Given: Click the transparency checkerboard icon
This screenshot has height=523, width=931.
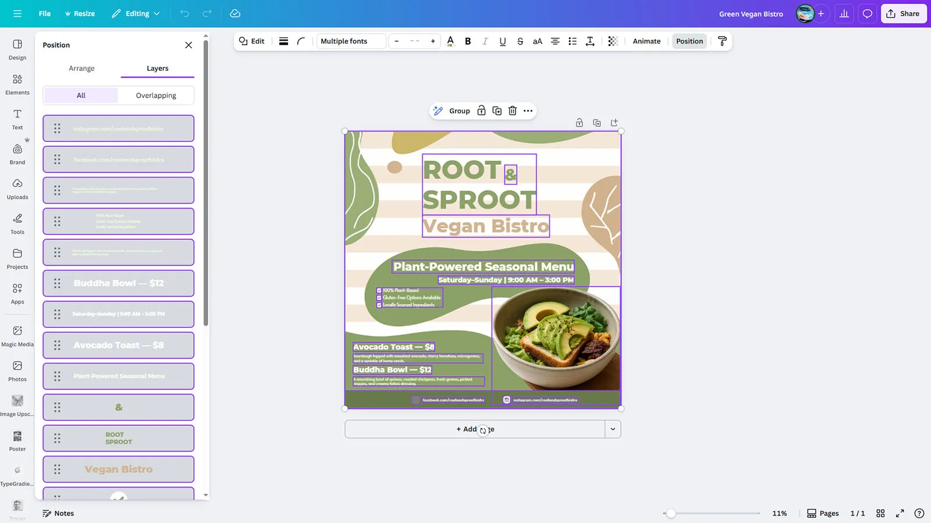Looking at the screenshot, I should [613, 41].
